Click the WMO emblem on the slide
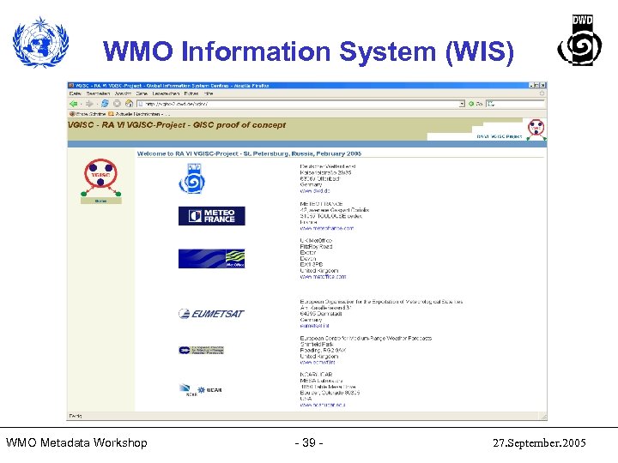Screen dimensions: 618x463 (x=40, y=42)
